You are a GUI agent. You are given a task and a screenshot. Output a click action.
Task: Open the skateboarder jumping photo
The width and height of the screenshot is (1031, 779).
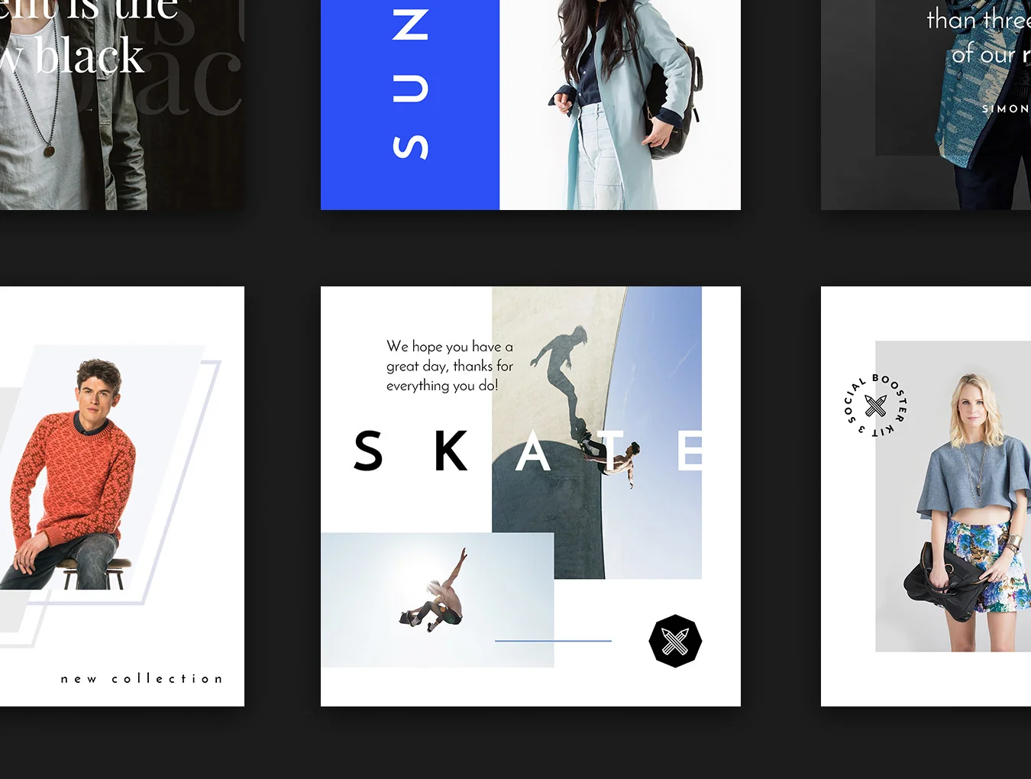pyautogui.click(x=437, y=600)
